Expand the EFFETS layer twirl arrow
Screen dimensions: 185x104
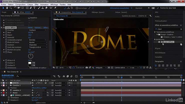click(x=1, y=83)
